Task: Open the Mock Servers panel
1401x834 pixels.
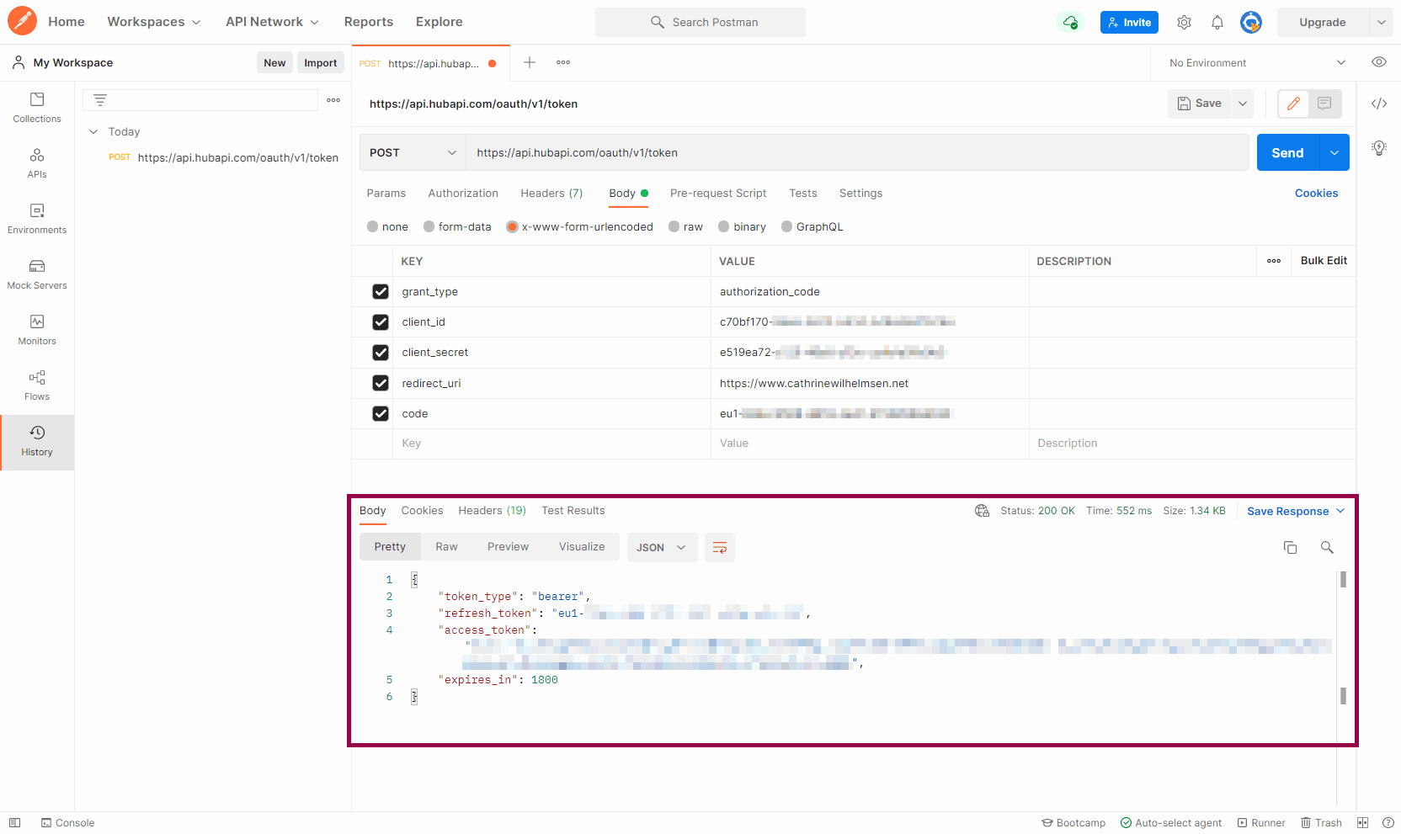Action: (x=37, y=274)
